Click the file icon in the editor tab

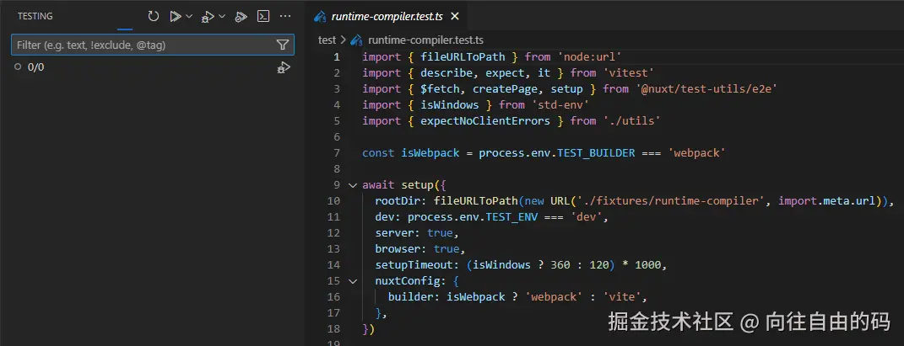320,16
